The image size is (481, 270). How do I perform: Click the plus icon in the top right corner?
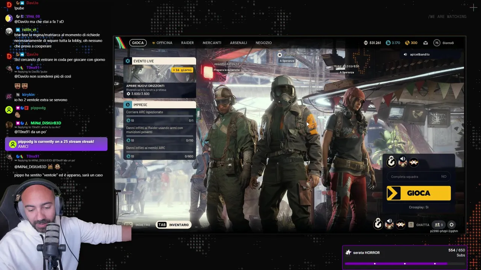point(473,8)
